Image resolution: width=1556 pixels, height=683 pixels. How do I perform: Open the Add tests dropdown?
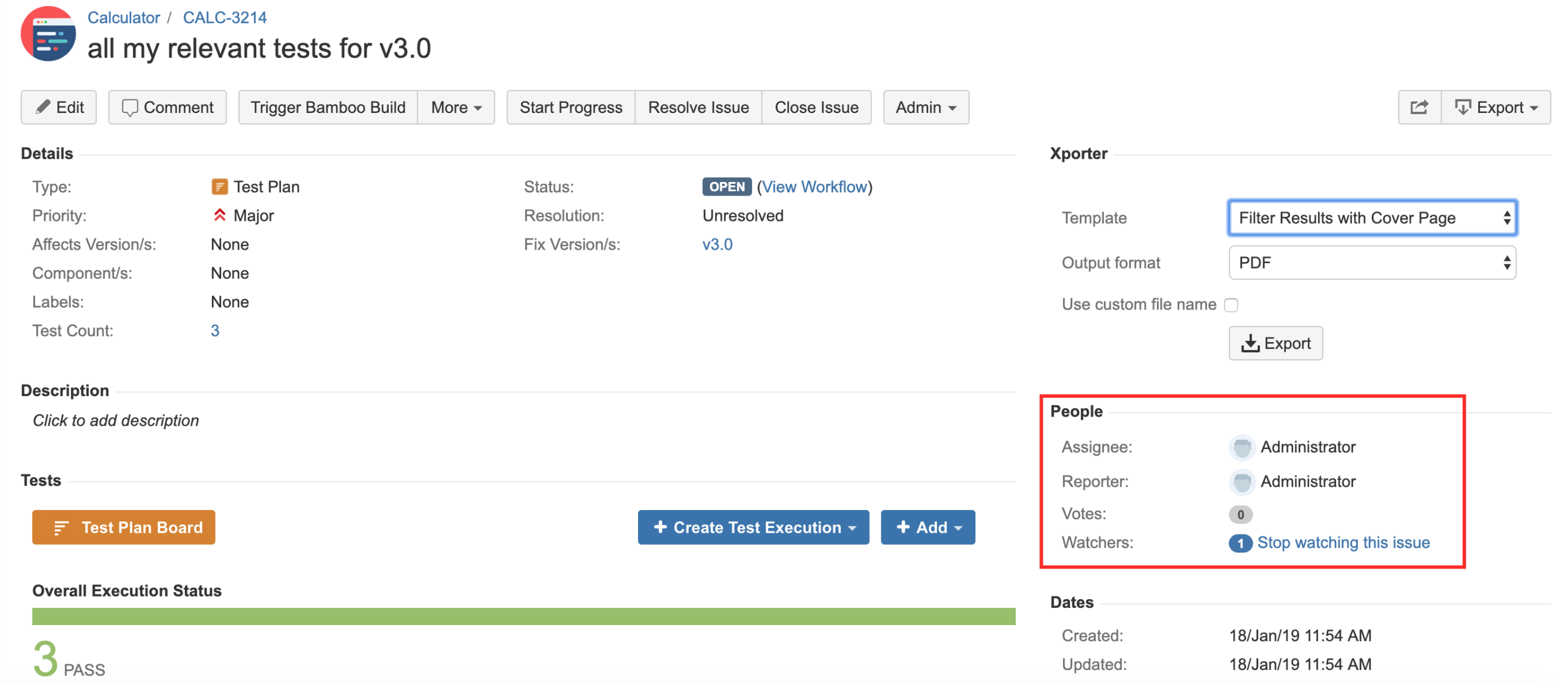click(927, 527)
